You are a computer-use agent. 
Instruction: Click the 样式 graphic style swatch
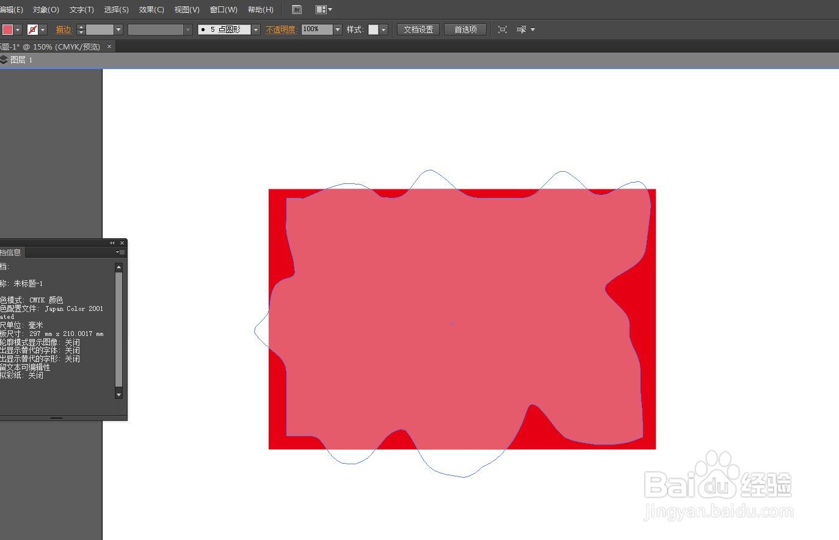373,29
